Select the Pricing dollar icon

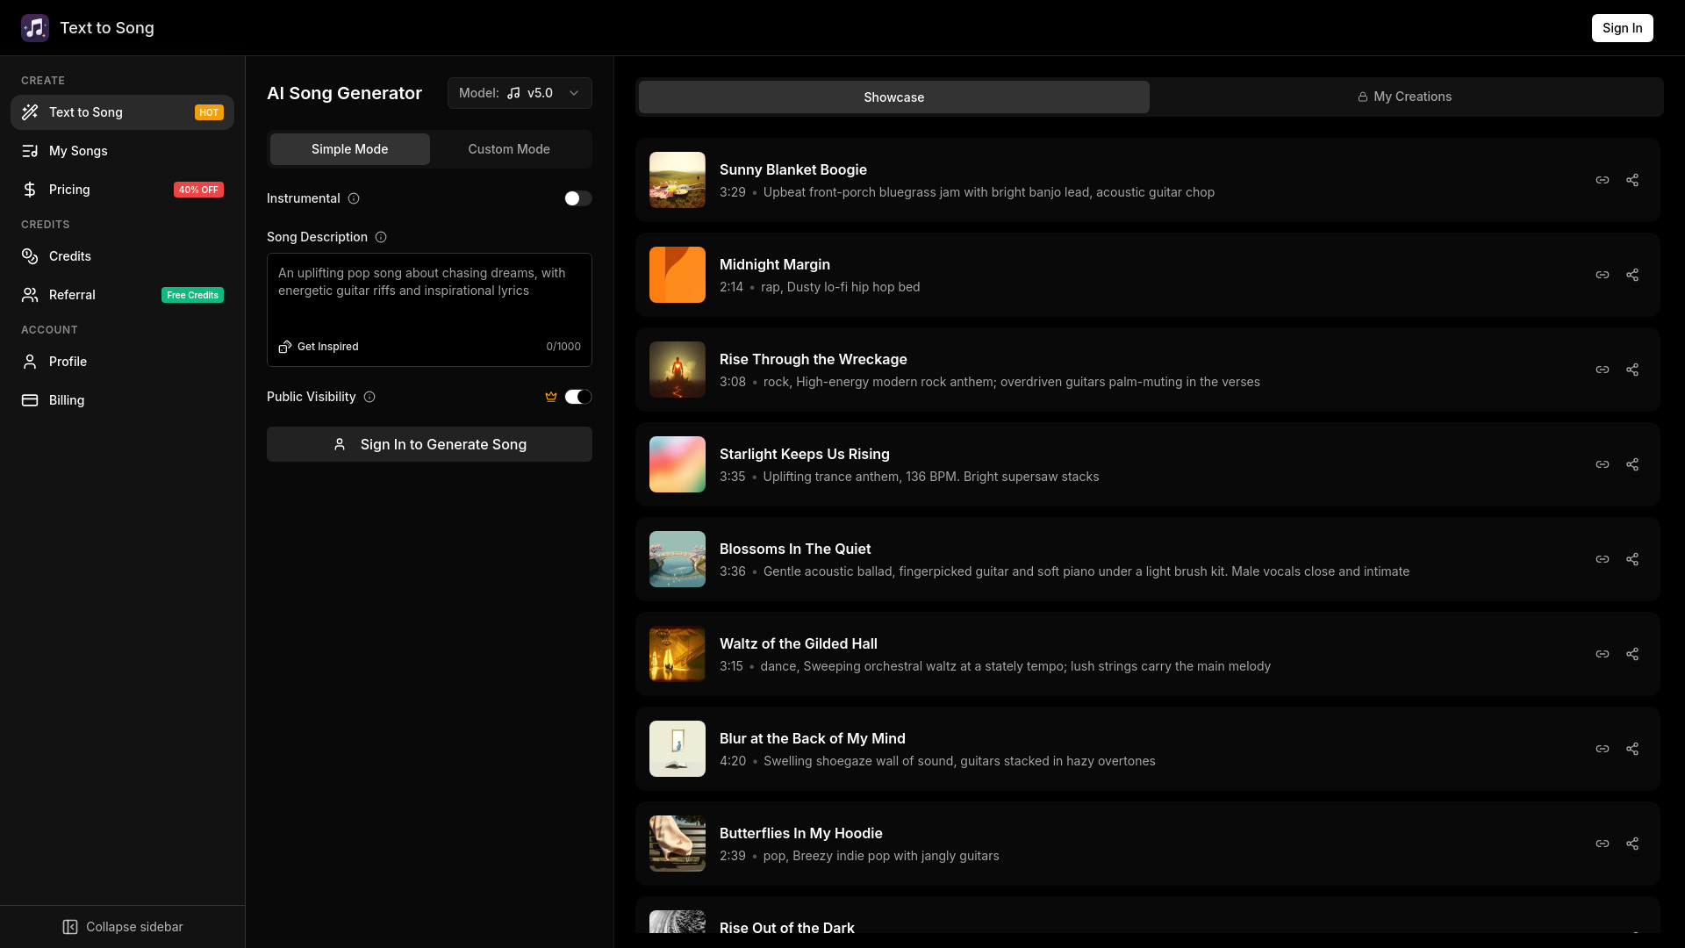pyautogui.click(x=30, y=190)
